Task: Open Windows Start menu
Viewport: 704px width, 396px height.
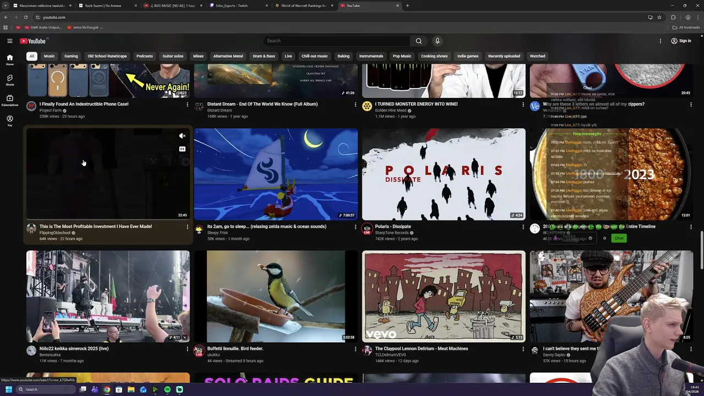Action: 8,389
